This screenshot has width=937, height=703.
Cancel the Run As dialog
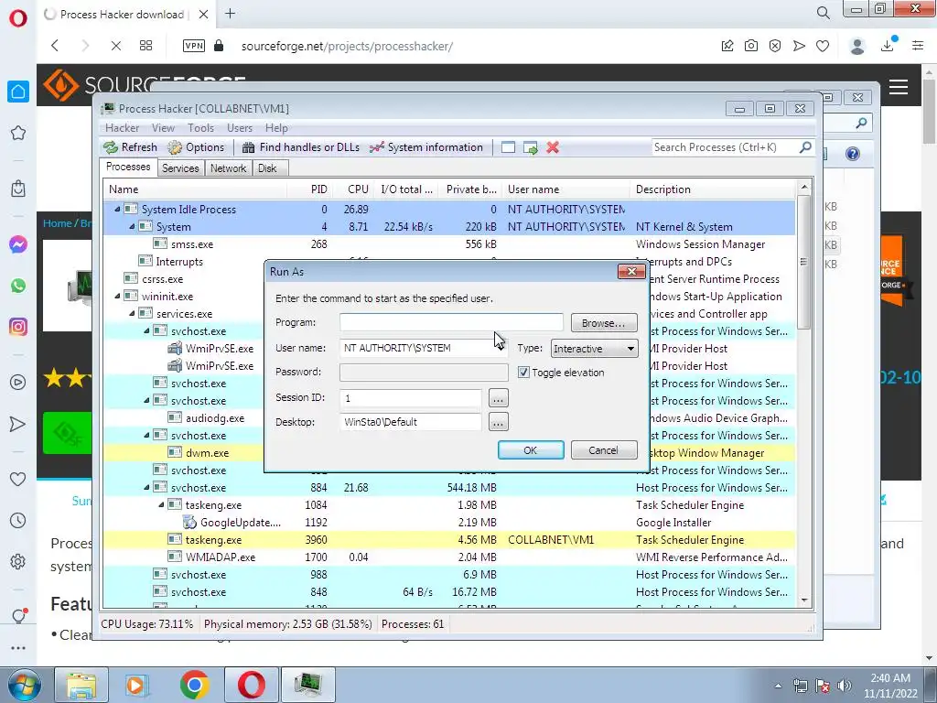click(x=604, y=450)
